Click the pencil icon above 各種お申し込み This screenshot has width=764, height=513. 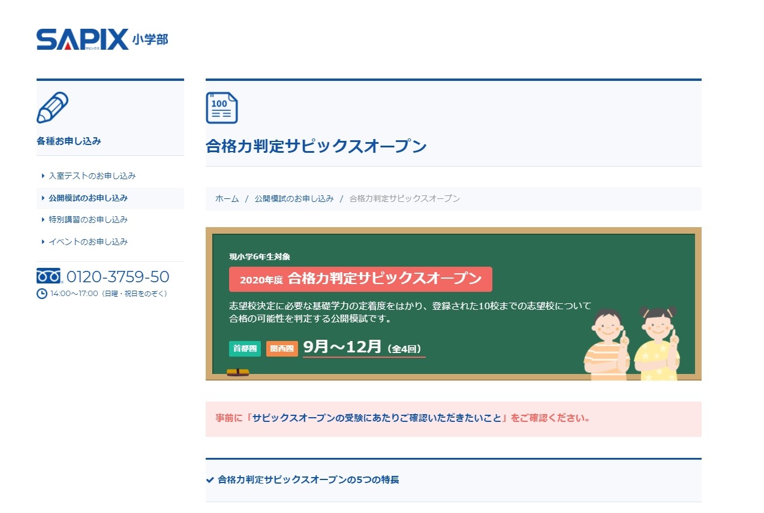pyautogui.click(x=53, y=107)
